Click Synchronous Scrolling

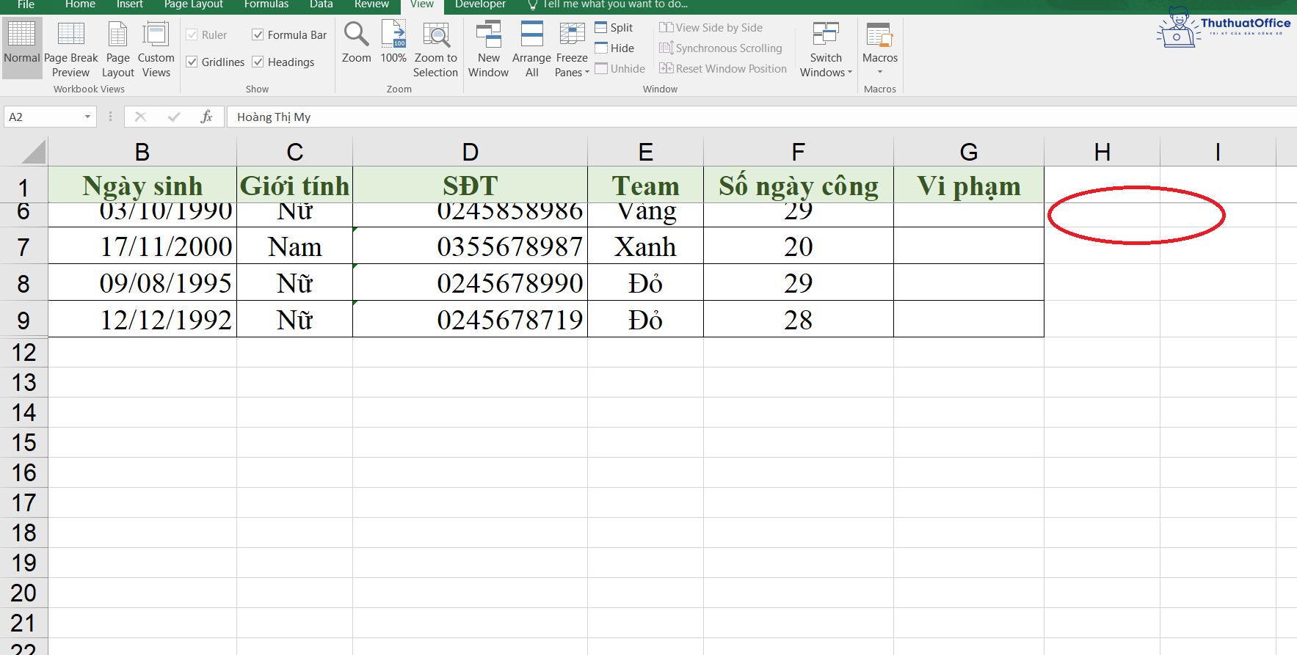tap(721, 48)
